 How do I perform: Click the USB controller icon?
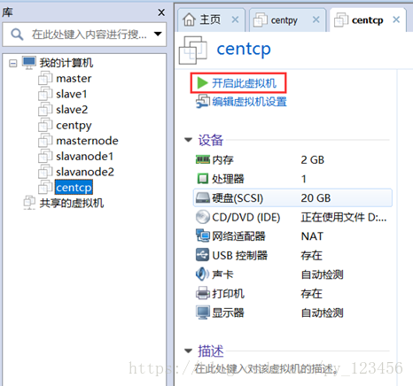(203, 255)
